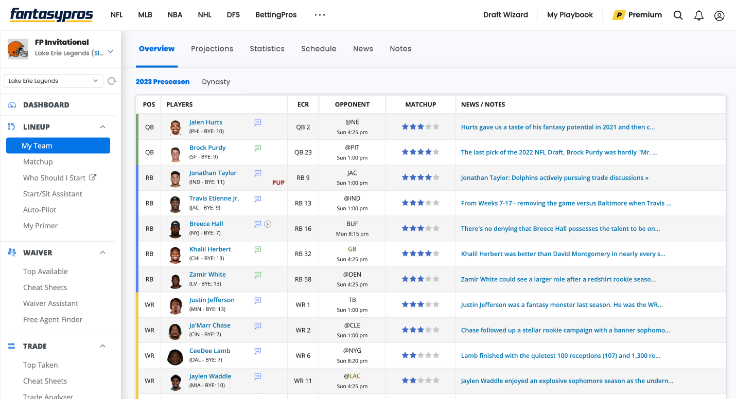736x399 pixels.
Task: Open Jalen Hurts player link
Action: tap(206, 122)
